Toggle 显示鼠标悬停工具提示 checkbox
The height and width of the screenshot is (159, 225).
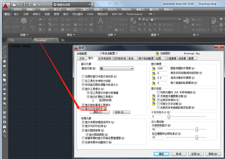83,105
